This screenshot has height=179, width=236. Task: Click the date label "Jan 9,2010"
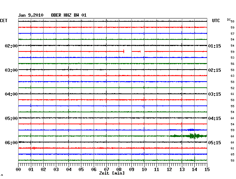(x=31, y=15)
